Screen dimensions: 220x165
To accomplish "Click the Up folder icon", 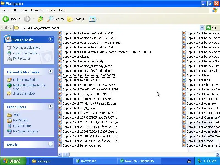I will pyautogui.click(x=40, y=19).
